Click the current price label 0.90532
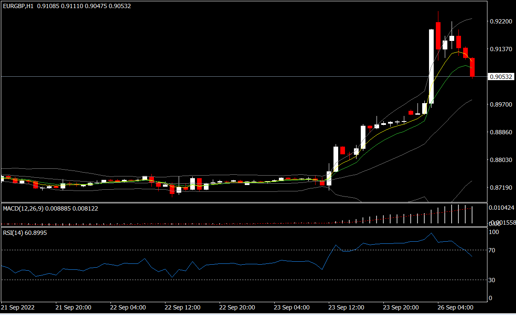Viewport: 516px width, 315px height. coord(502,77)
